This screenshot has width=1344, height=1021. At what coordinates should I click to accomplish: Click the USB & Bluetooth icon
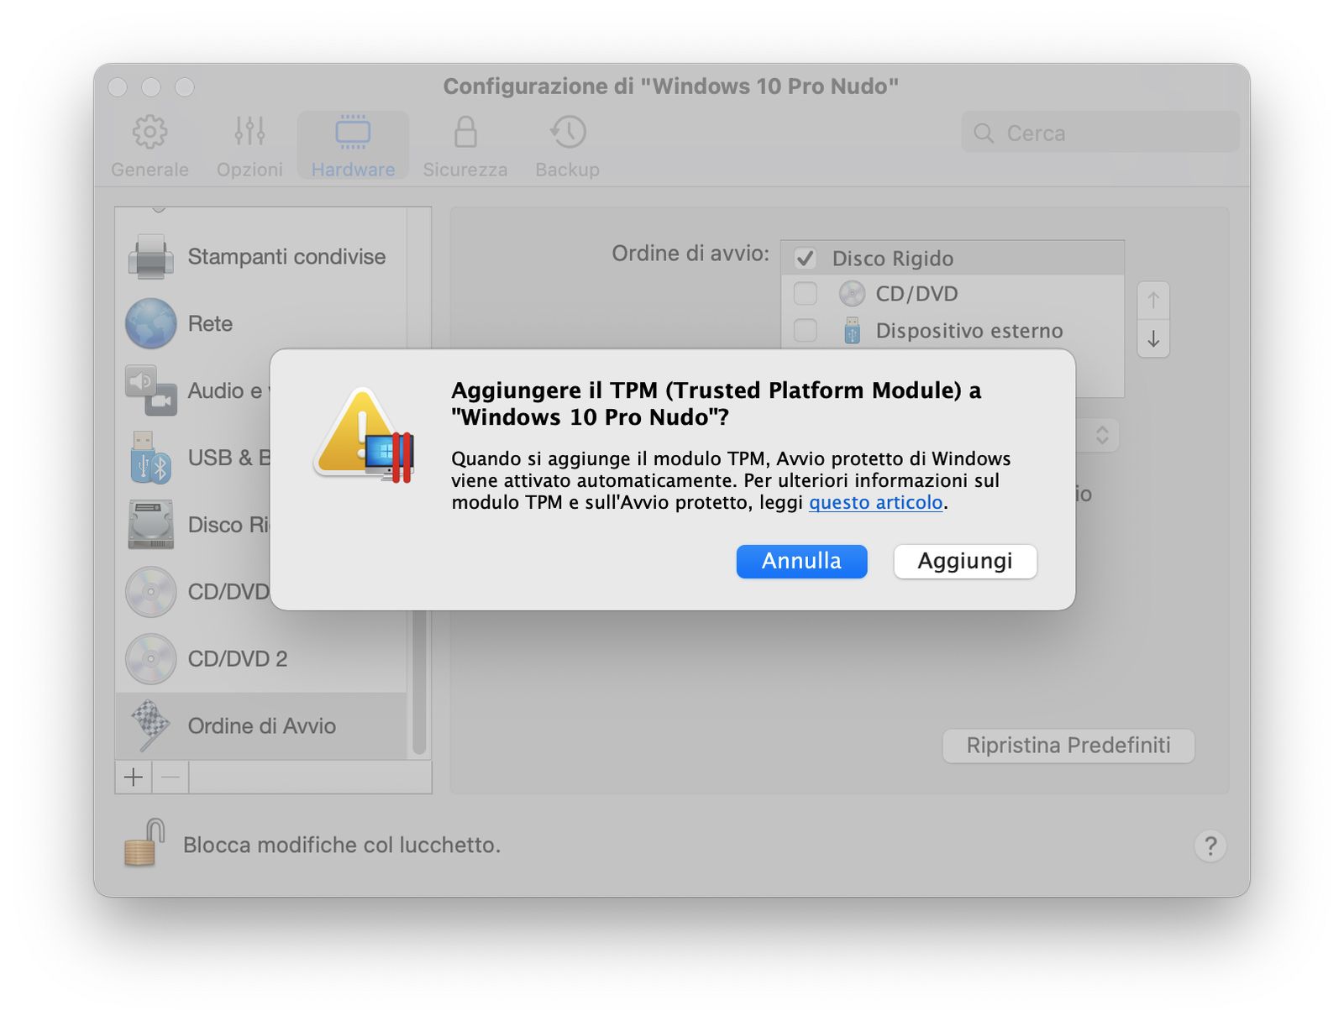pos(151,458)
